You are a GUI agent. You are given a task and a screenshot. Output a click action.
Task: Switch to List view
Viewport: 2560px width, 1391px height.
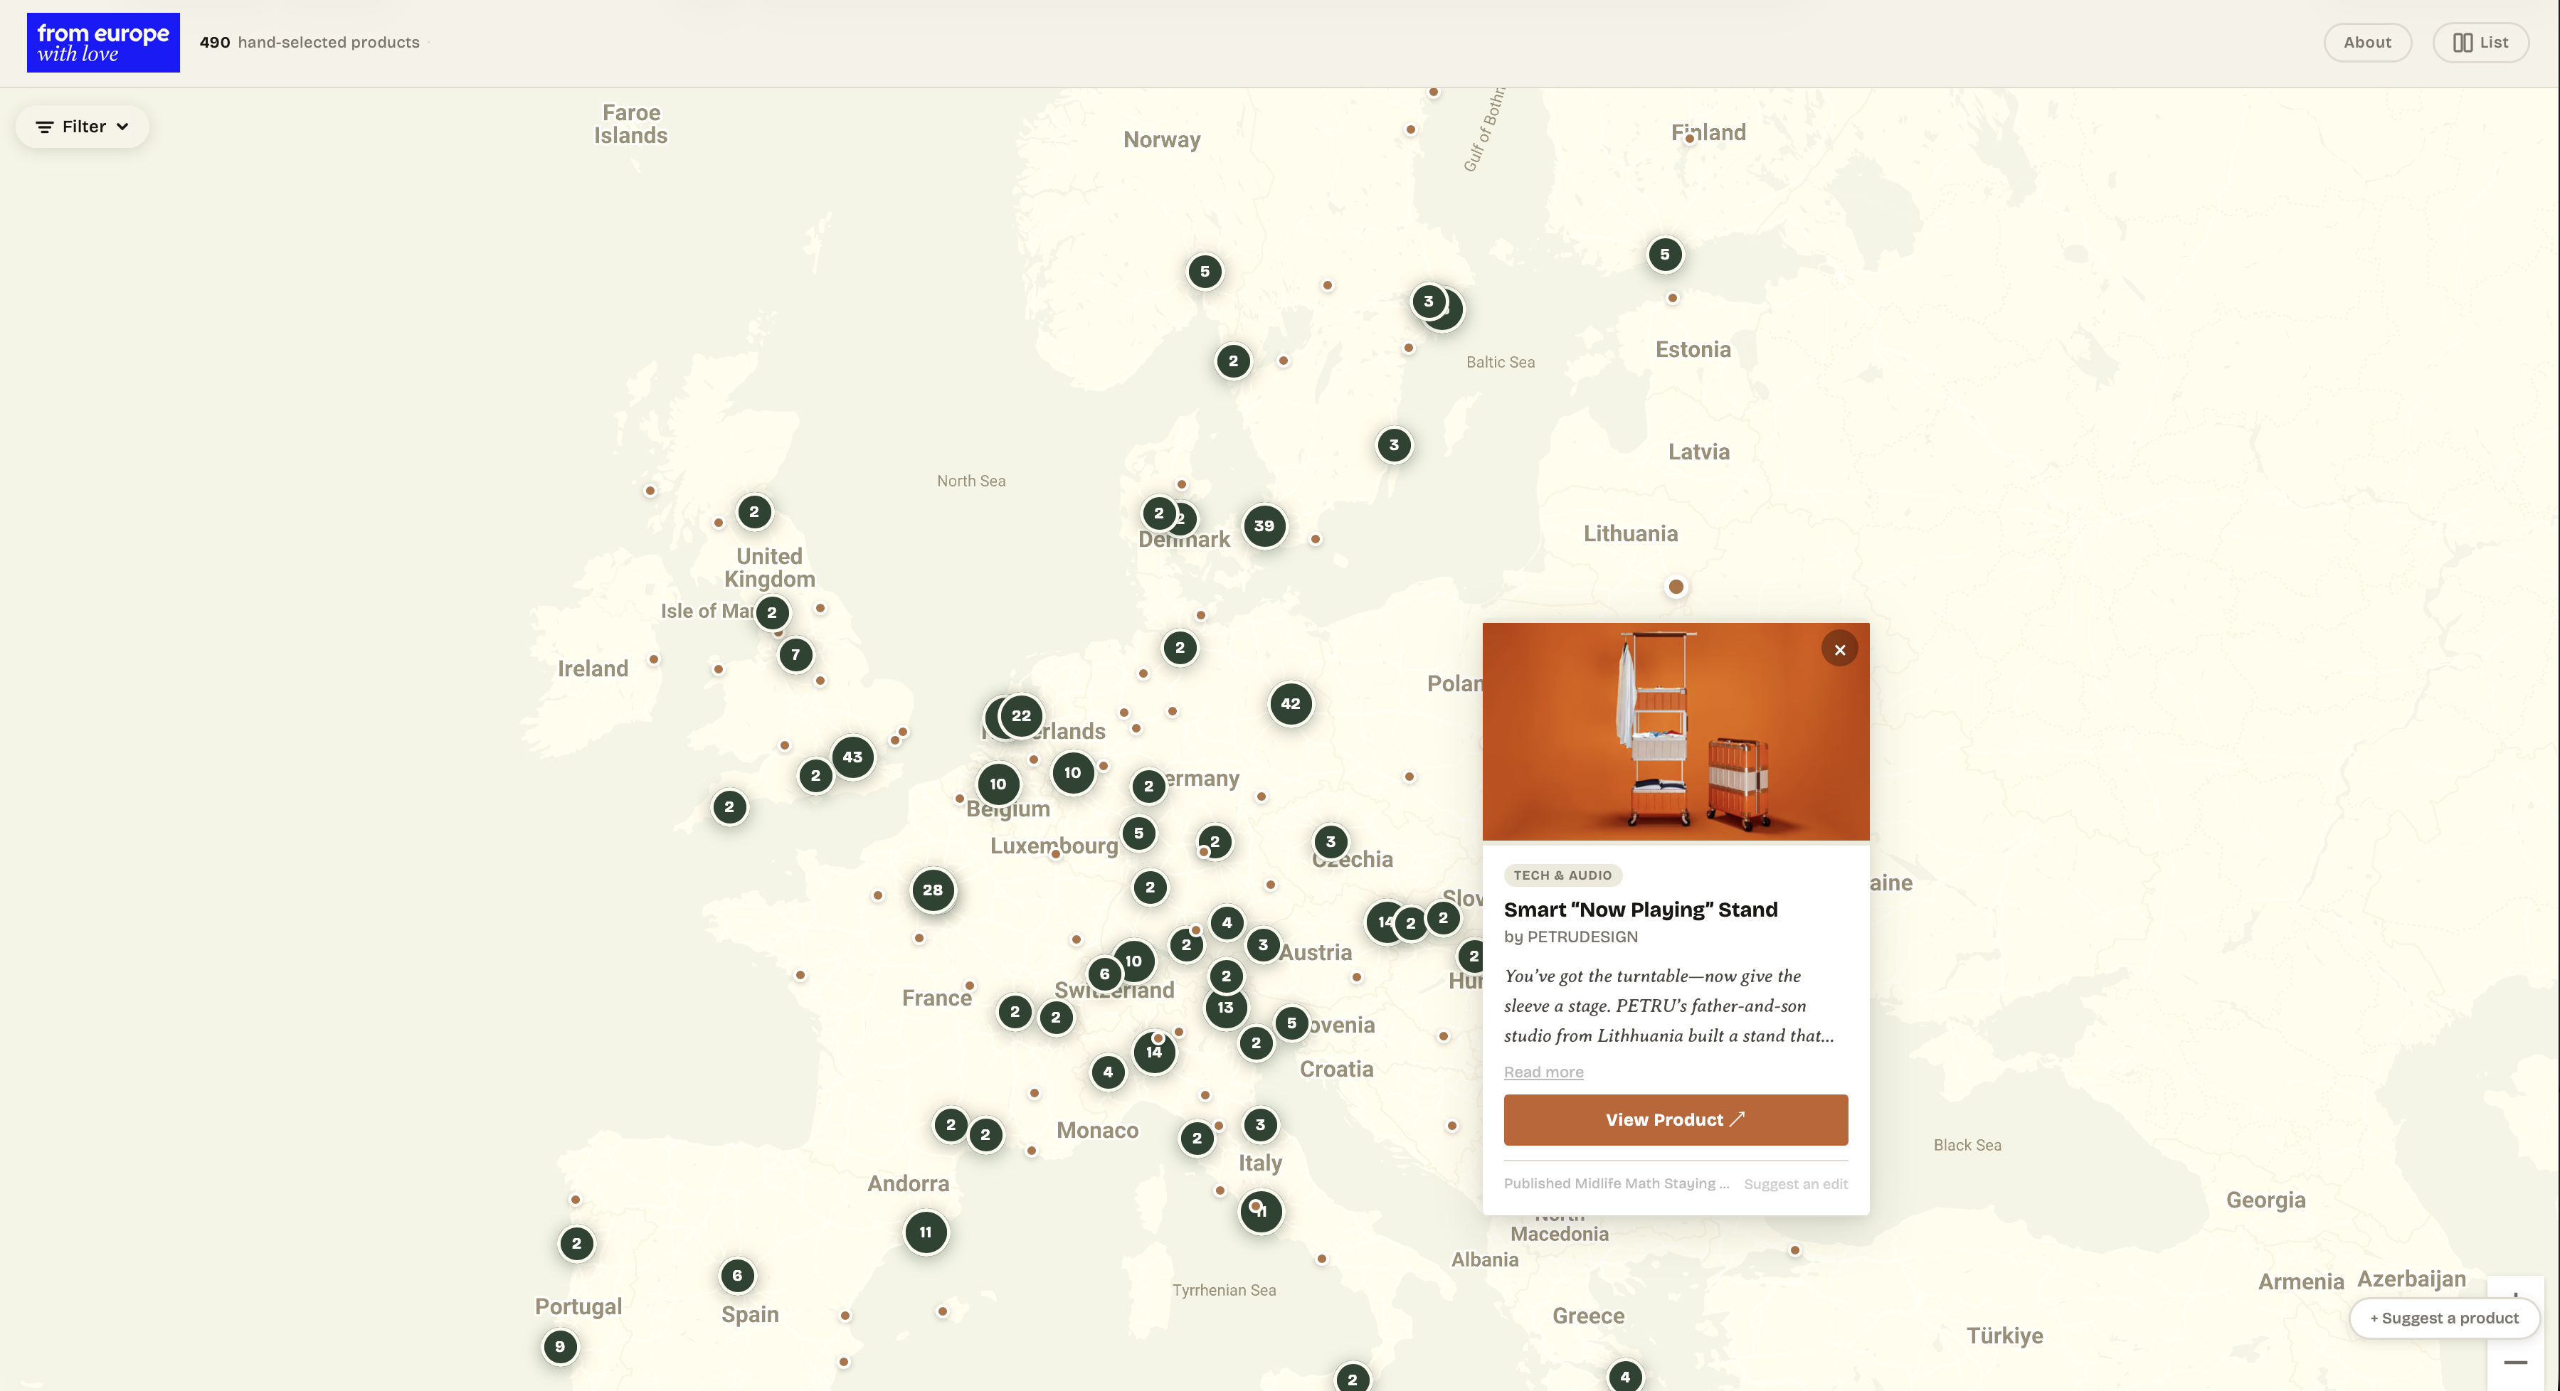coord(2480,43)
